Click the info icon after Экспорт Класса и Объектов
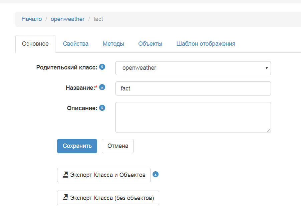 156,175
